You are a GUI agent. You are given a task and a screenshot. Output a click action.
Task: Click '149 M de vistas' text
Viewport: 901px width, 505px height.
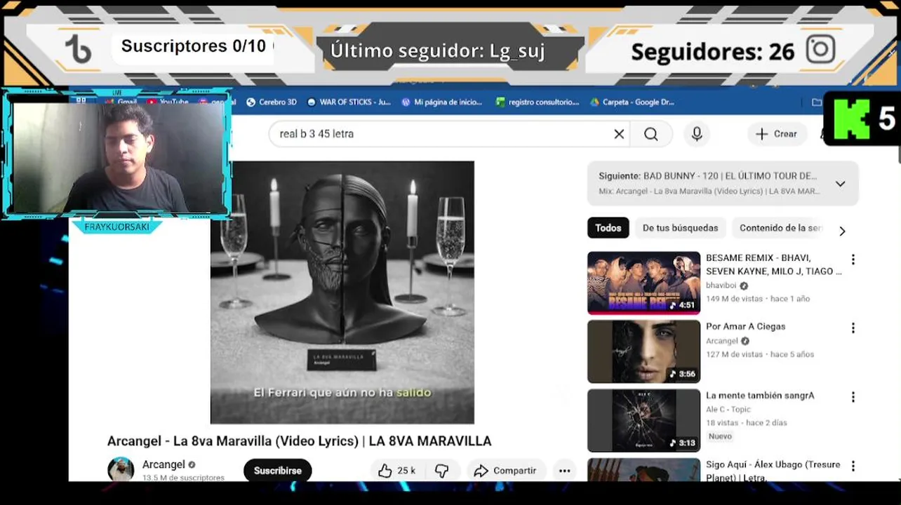pos(734,299)
